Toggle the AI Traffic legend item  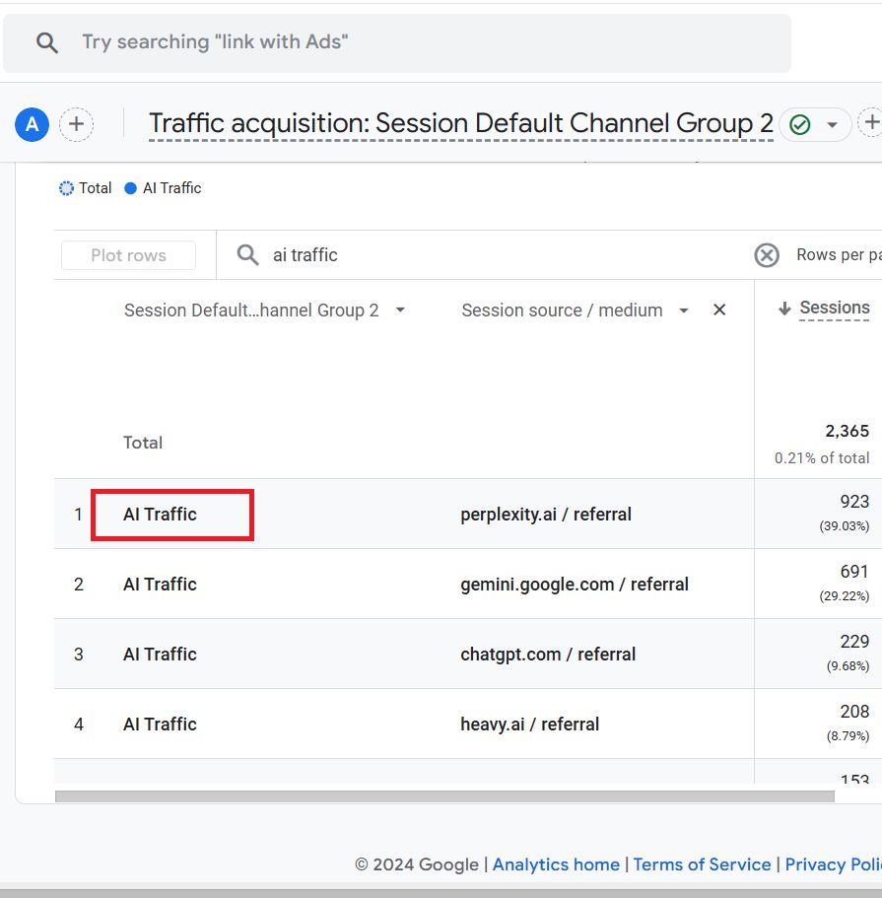(x=163, y=188)
